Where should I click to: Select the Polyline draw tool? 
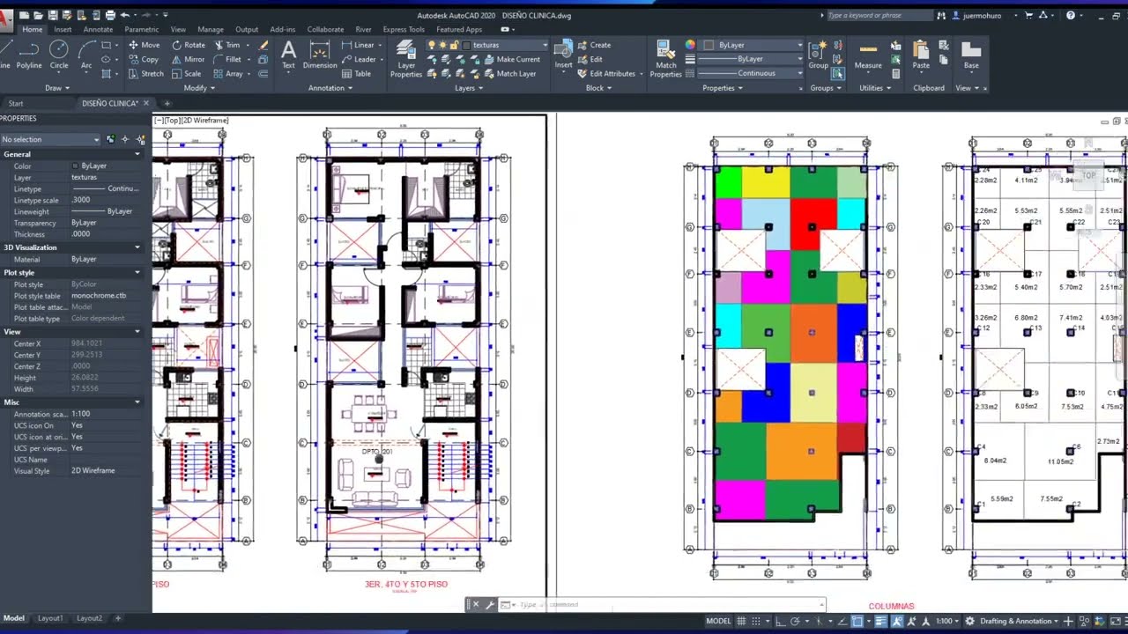tap(28, 55)
